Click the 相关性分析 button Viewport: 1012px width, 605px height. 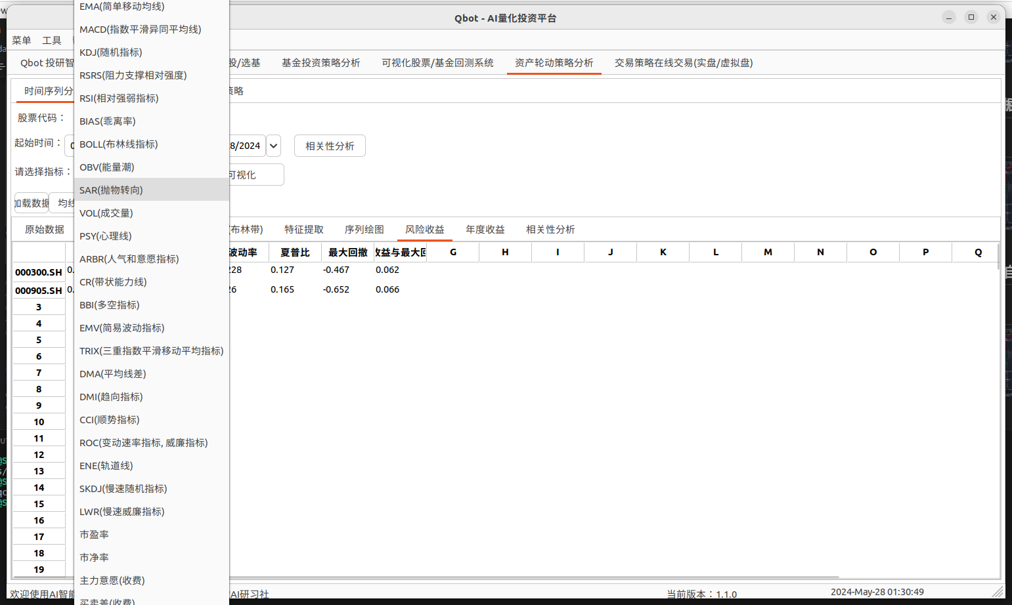click(330, 146)
